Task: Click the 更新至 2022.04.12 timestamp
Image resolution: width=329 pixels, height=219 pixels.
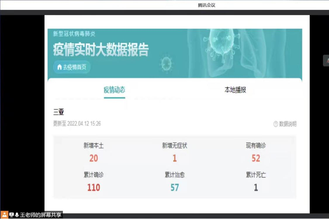Action: point(77,124)
